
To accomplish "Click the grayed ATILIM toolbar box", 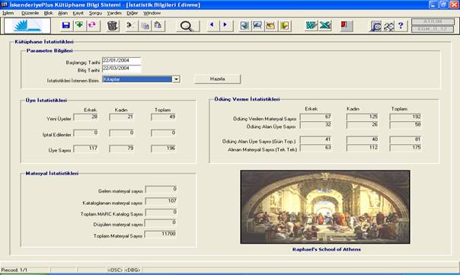I will pyautogui.click(x=433, y=22).
